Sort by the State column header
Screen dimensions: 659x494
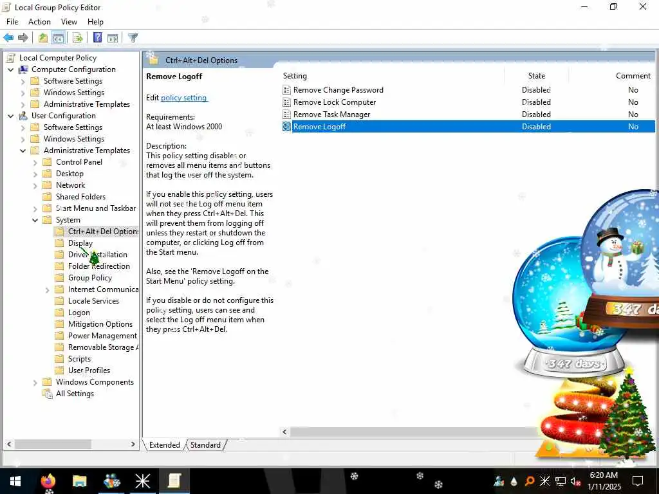(537, 76)
